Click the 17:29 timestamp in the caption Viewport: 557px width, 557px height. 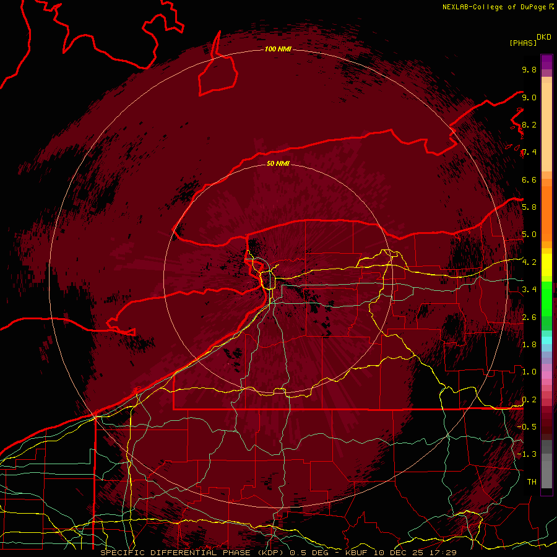pos(442,553)
